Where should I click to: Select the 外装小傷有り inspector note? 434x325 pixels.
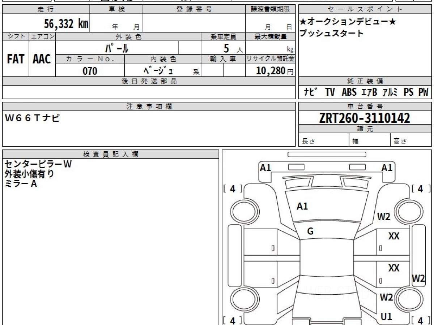[29, 174]
